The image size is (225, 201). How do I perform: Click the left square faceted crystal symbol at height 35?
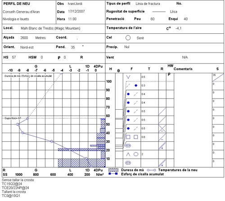128,137
